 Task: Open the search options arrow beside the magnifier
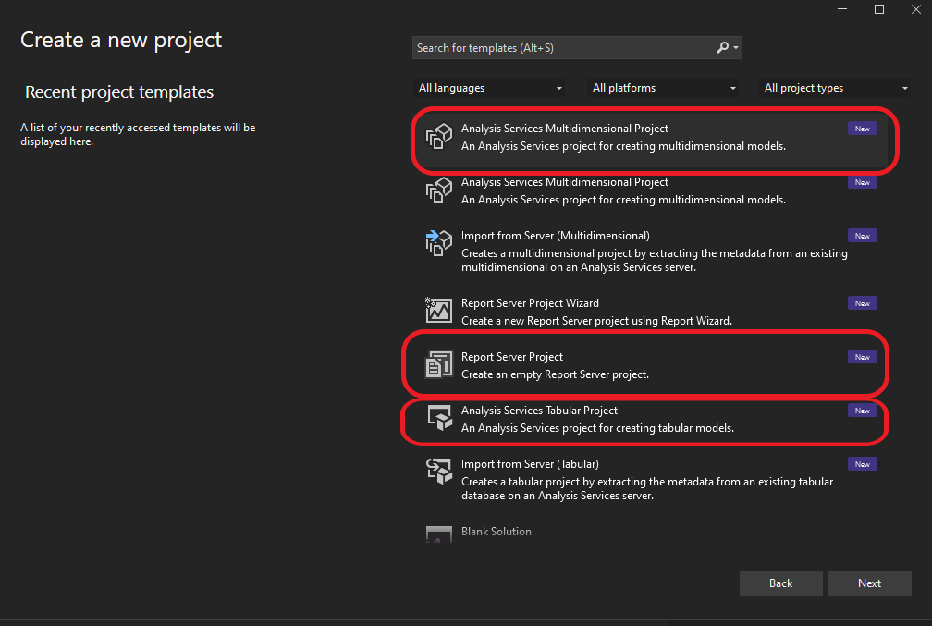coord(736,47)
